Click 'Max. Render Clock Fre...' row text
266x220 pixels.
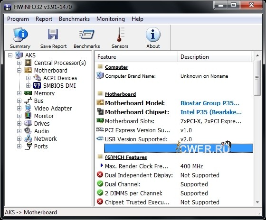136,166
